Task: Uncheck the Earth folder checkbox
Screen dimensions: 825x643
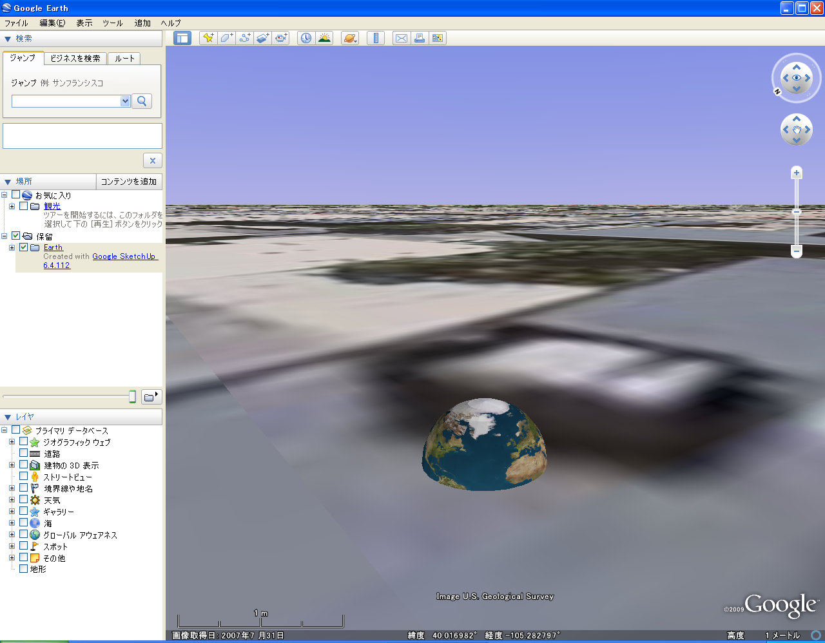Action: click(24, 247)
